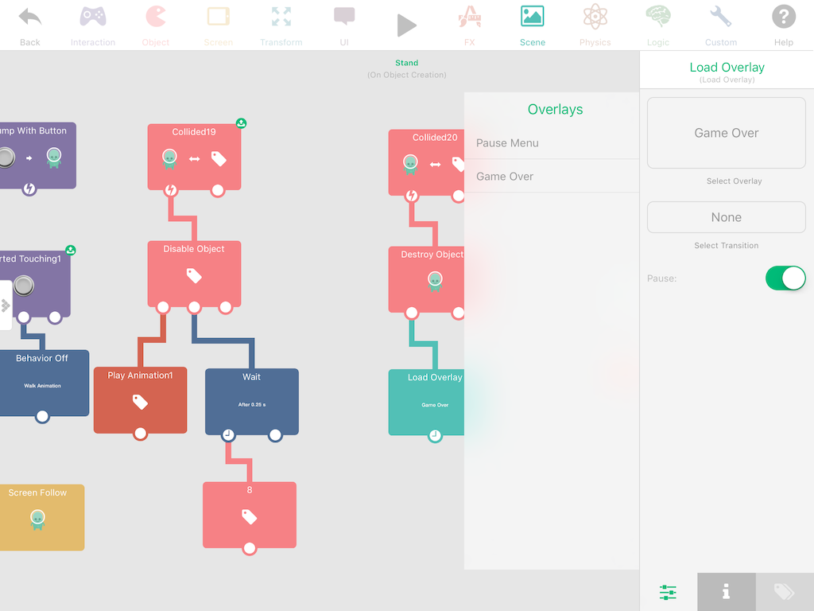Screen dimensions: 814x611
Task: Open the Help question mark
Action: [x=783, y=26]
